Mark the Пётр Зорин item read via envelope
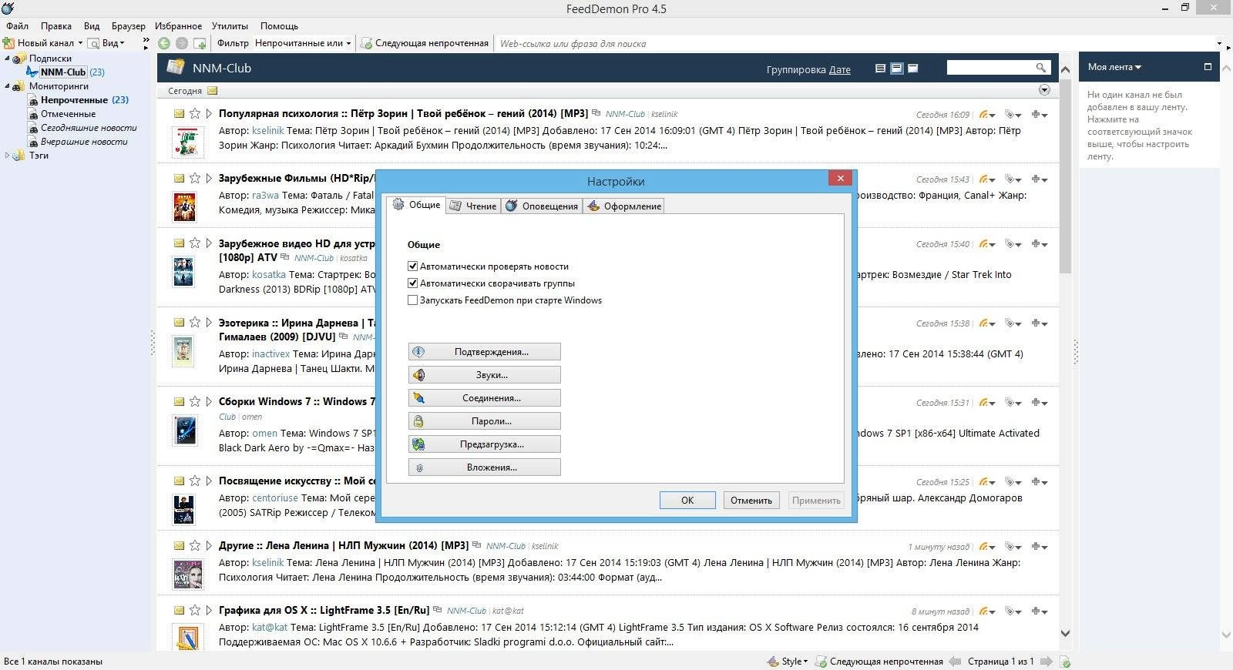Screen dimensions: 1233x670 click(179, 113)
